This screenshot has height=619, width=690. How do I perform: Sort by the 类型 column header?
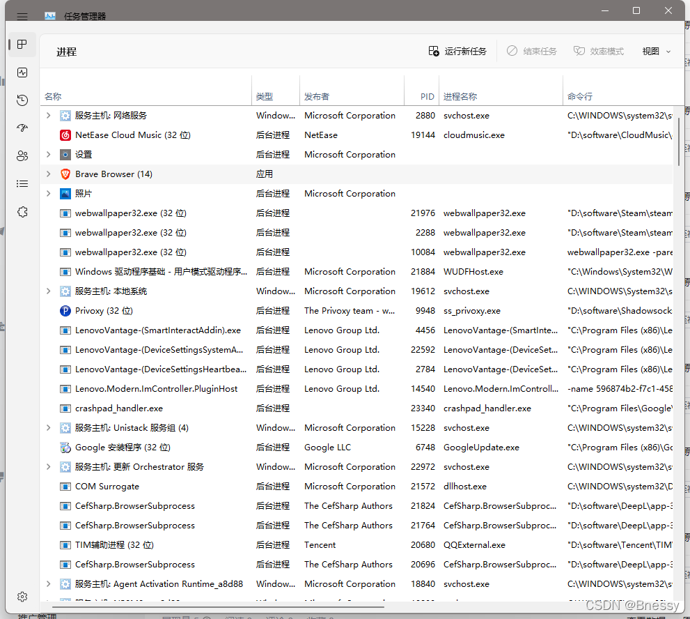click(276, 96)
